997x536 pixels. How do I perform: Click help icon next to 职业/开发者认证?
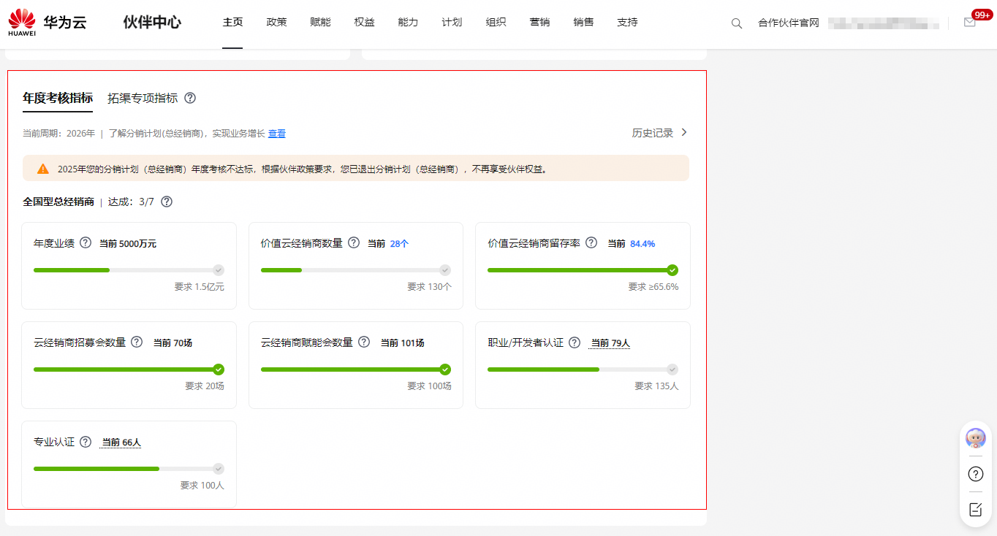[575, 342]
